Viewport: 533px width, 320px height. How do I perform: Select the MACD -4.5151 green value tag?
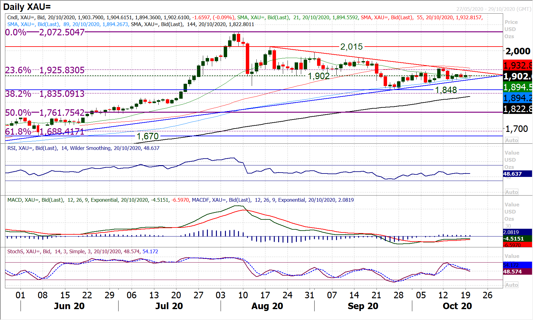click(517, 239)
